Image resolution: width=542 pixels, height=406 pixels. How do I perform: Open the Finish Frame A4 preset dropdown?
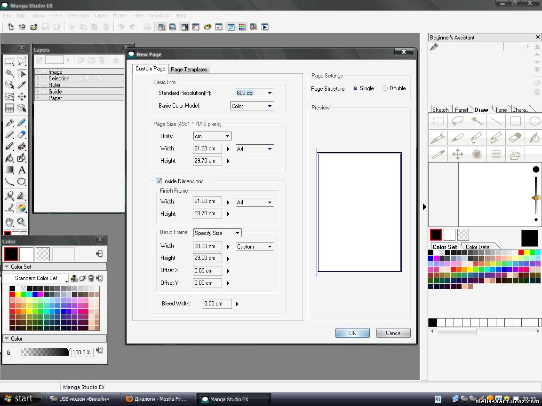(x=255, y=203)
